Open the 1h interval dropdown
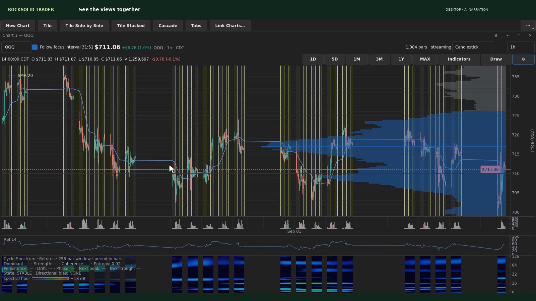The width and height of the screenshot is (536, 301). pyautogui.click(x=521, y=47)
